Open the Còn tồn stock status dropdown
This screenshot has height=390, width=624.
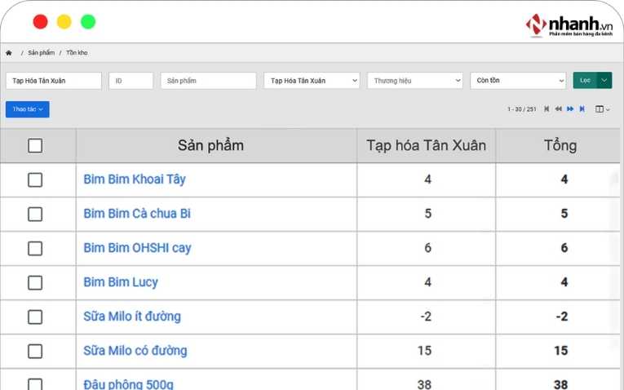(x=518, y=81)
